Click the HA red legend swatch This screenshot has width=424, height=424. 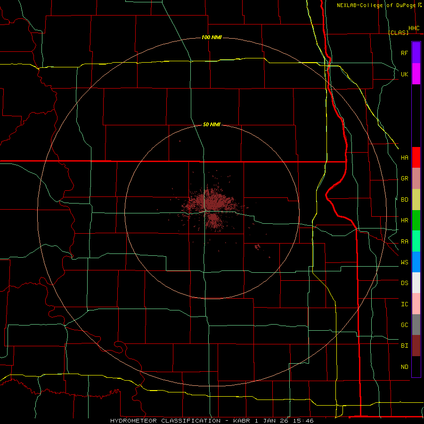(x=416, y=157)
